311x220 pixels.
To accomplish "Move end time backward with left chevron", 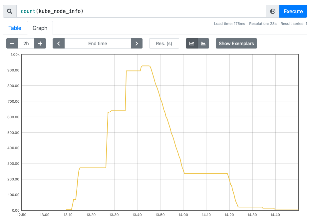I will click(59, 43).
